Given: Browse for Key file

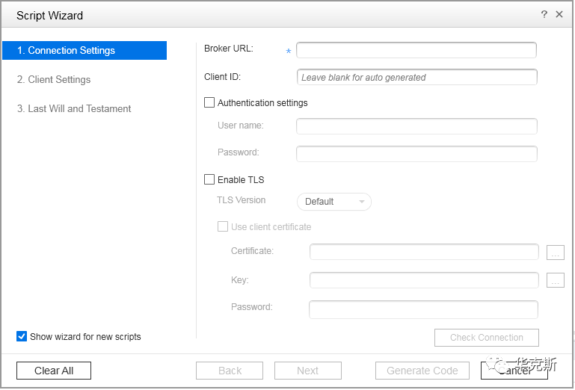Looking at the screenshot, I should (x=555, y=281).
